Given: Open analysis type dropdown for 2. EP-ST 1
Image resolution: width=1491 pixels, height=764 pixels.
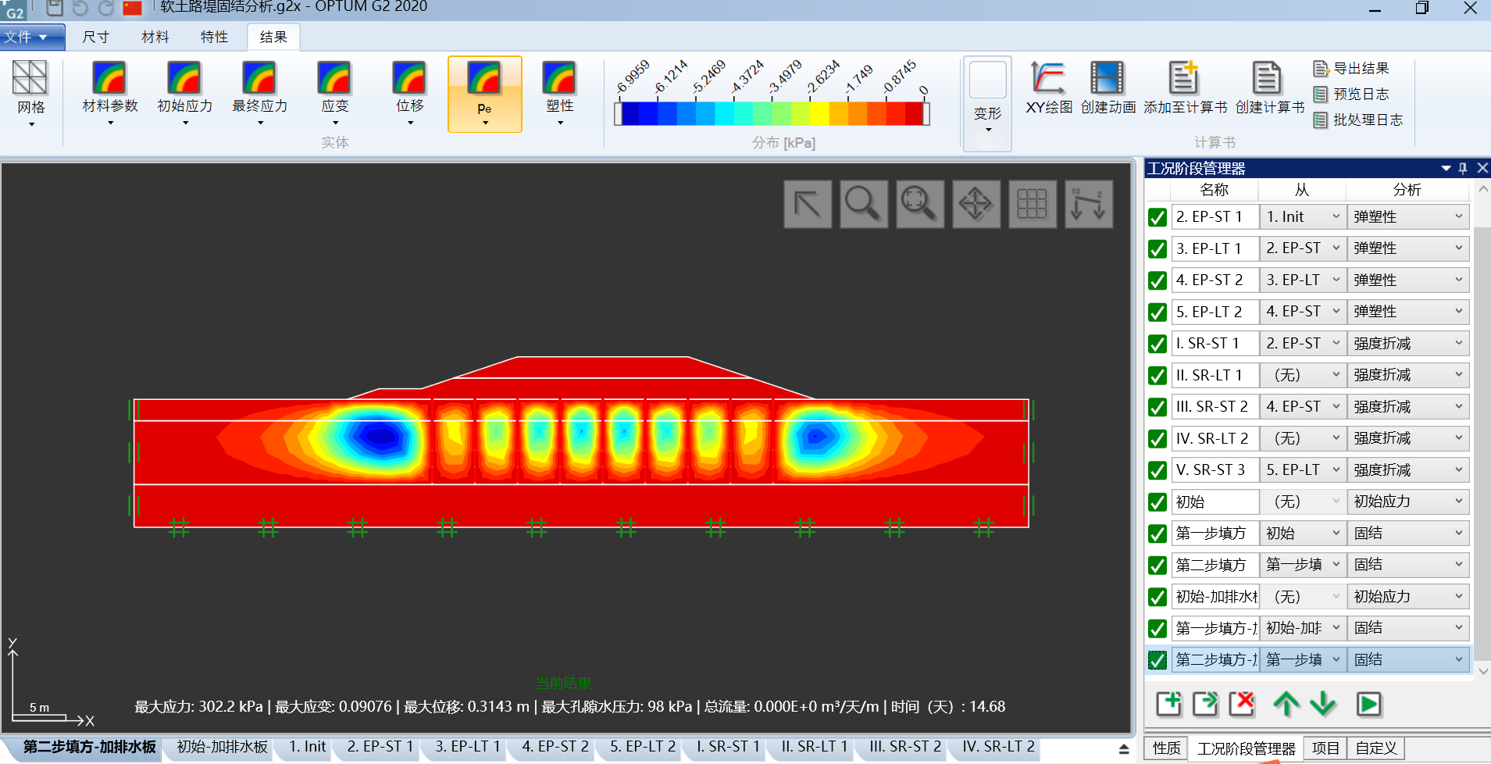Looking at the screenshot, I should coord(1408,216).
